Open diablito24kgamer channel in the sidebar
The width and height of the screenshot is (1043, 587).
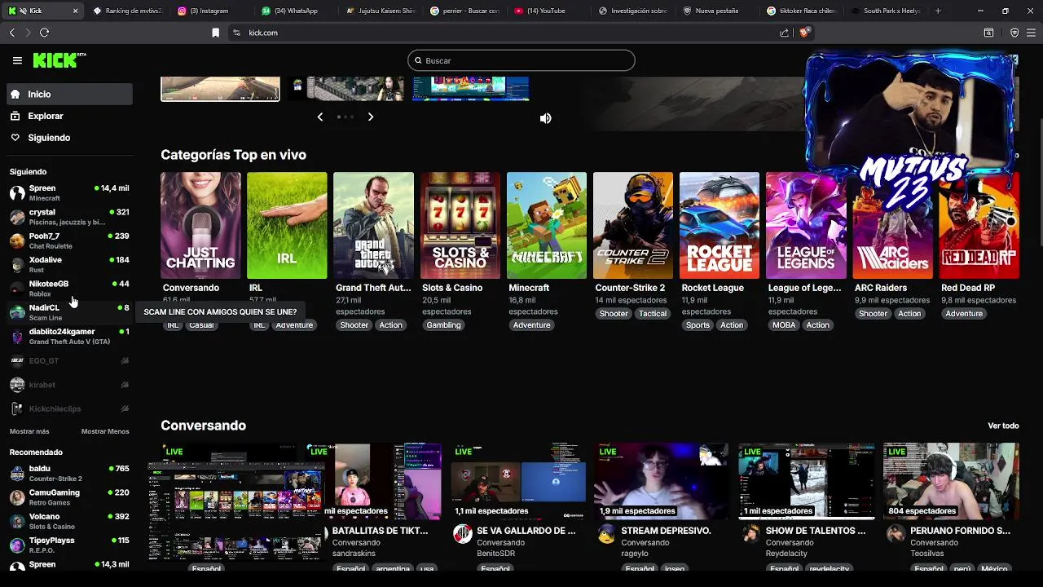point(69,336)
